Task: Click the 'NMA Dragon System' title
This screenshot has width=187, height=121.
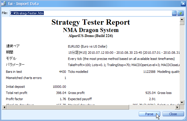Action: pyautogui.click(x=91, y=30)
